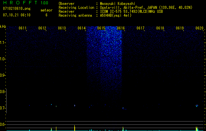206x131 pixels.
Task: Click the 0614 time marker
Action: tap(82, 28)
